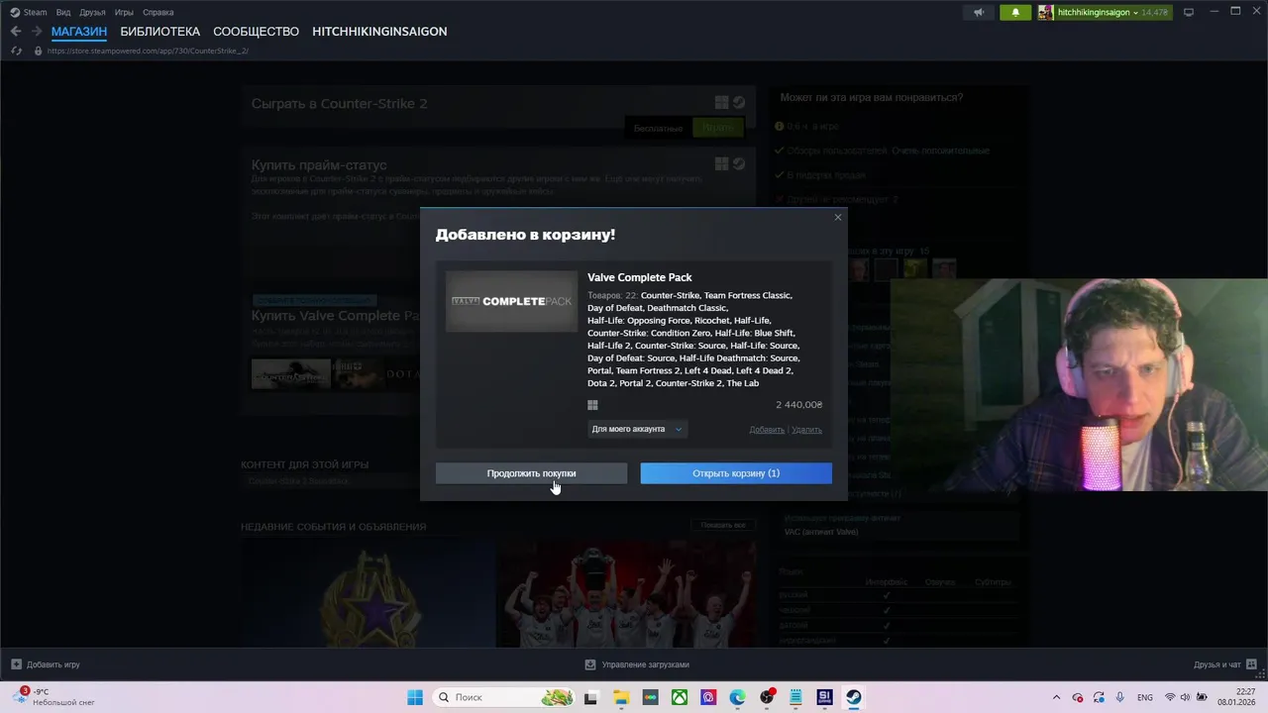Click the store page URL text

148,51
